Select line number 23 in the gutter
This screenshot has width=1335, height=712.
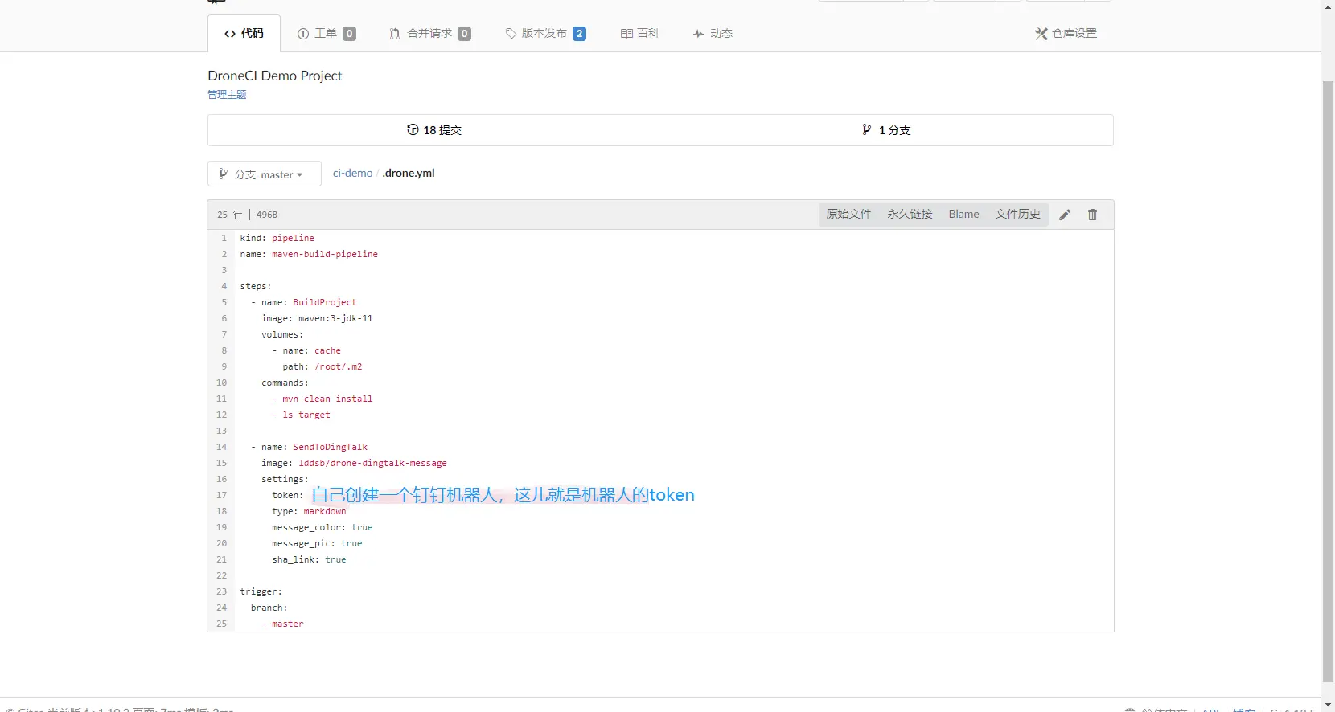click(x=222, y=591)
